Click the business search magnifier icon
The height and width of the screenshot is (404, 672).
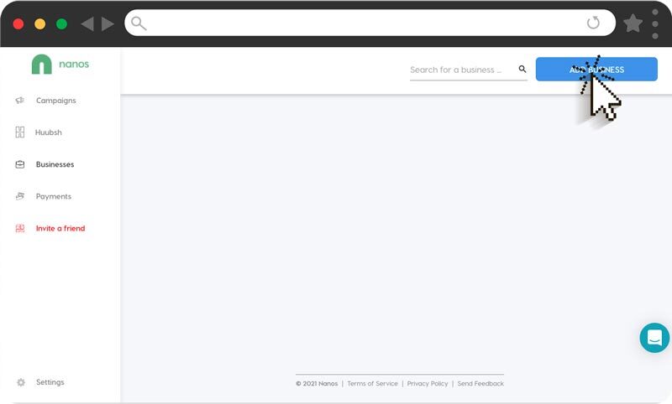(x=522, y=69)
